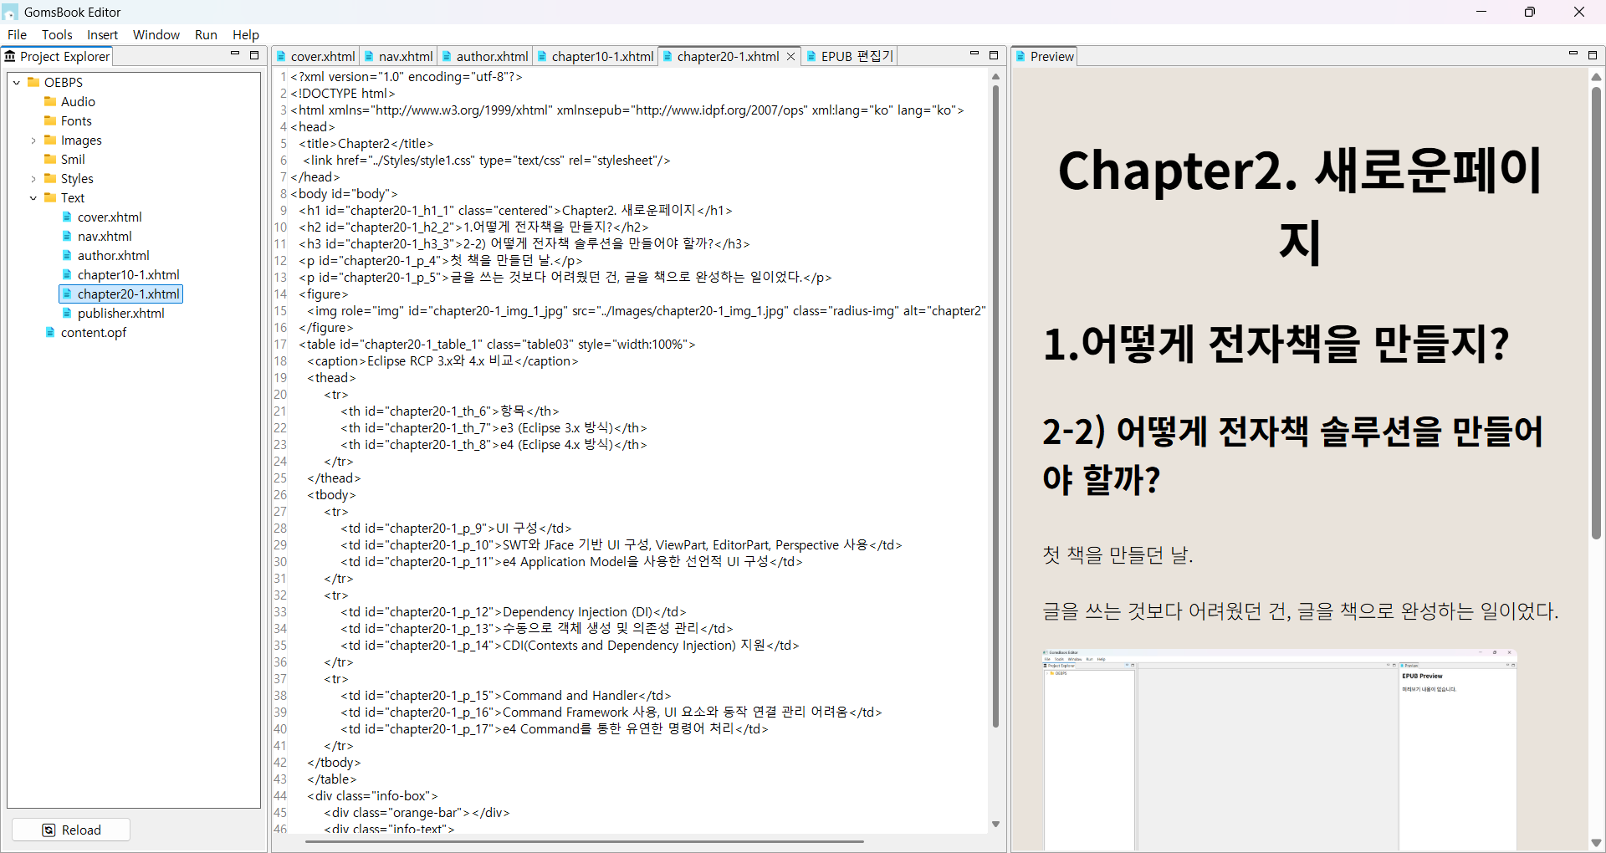Select the Fonts folder label
The image size is (1606, 853).
[76, 120]
